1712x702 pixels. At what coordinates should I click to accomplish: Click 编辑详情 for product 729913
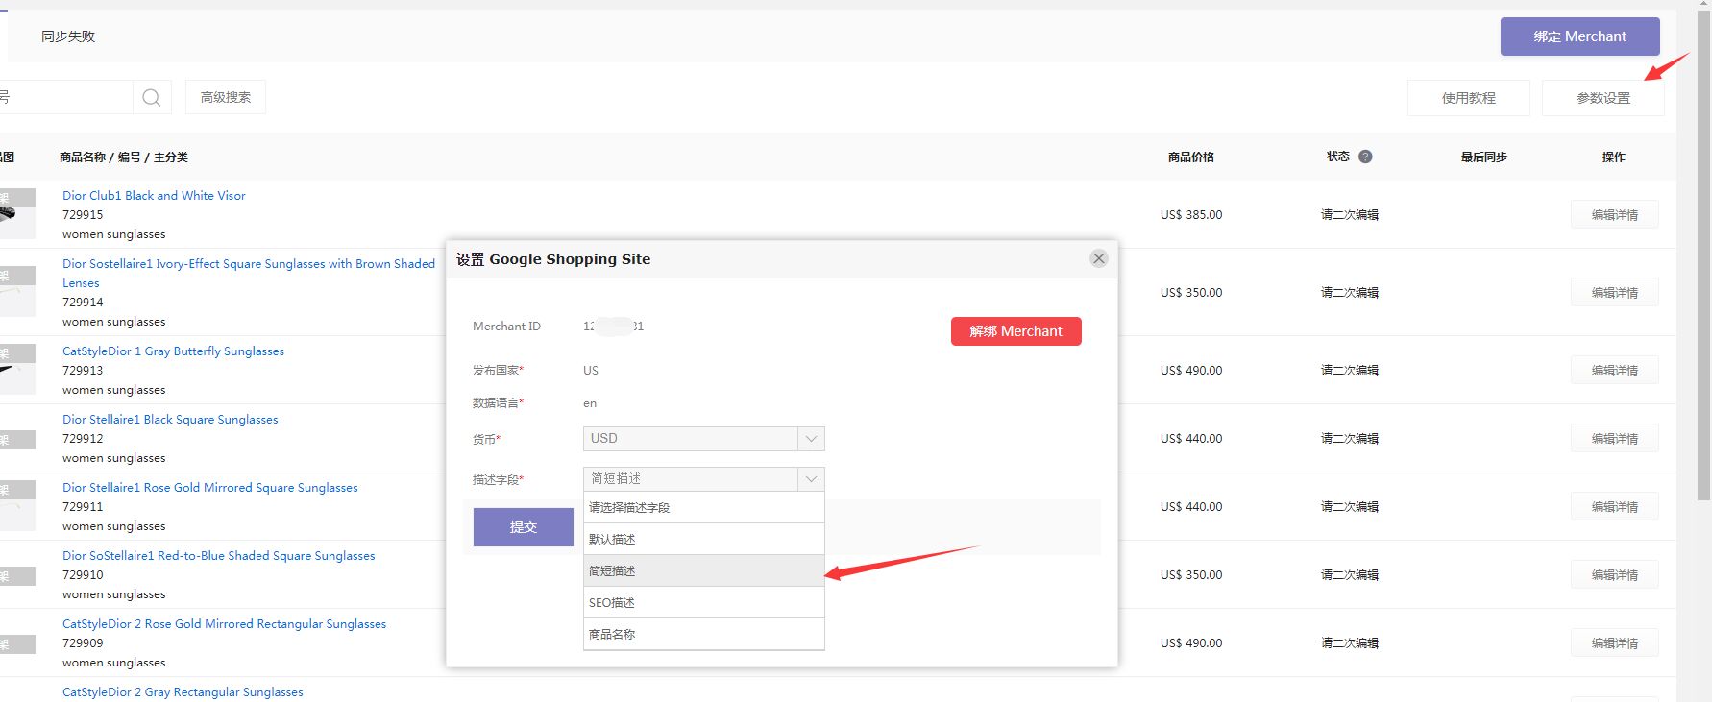point(1614,370)
